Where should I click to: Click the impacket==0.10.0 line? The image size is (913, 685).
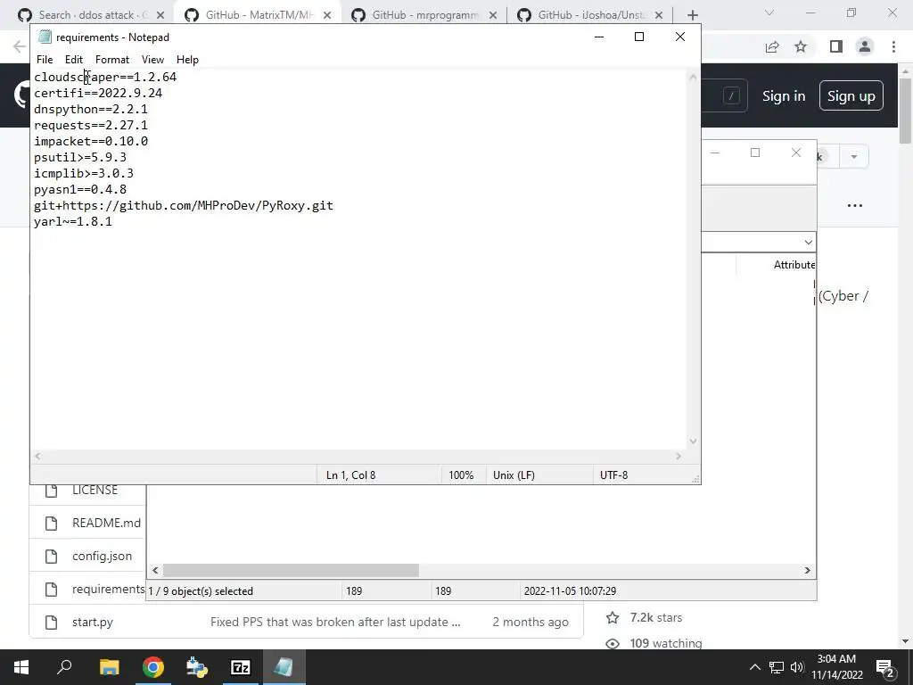pos(91,142)
